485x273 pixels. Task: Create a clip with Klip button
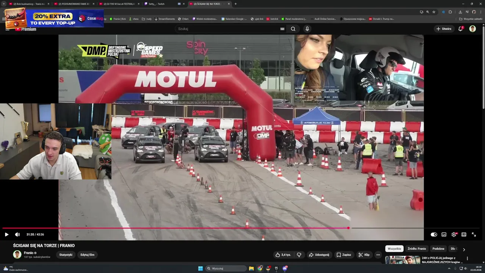coord(364,255)
